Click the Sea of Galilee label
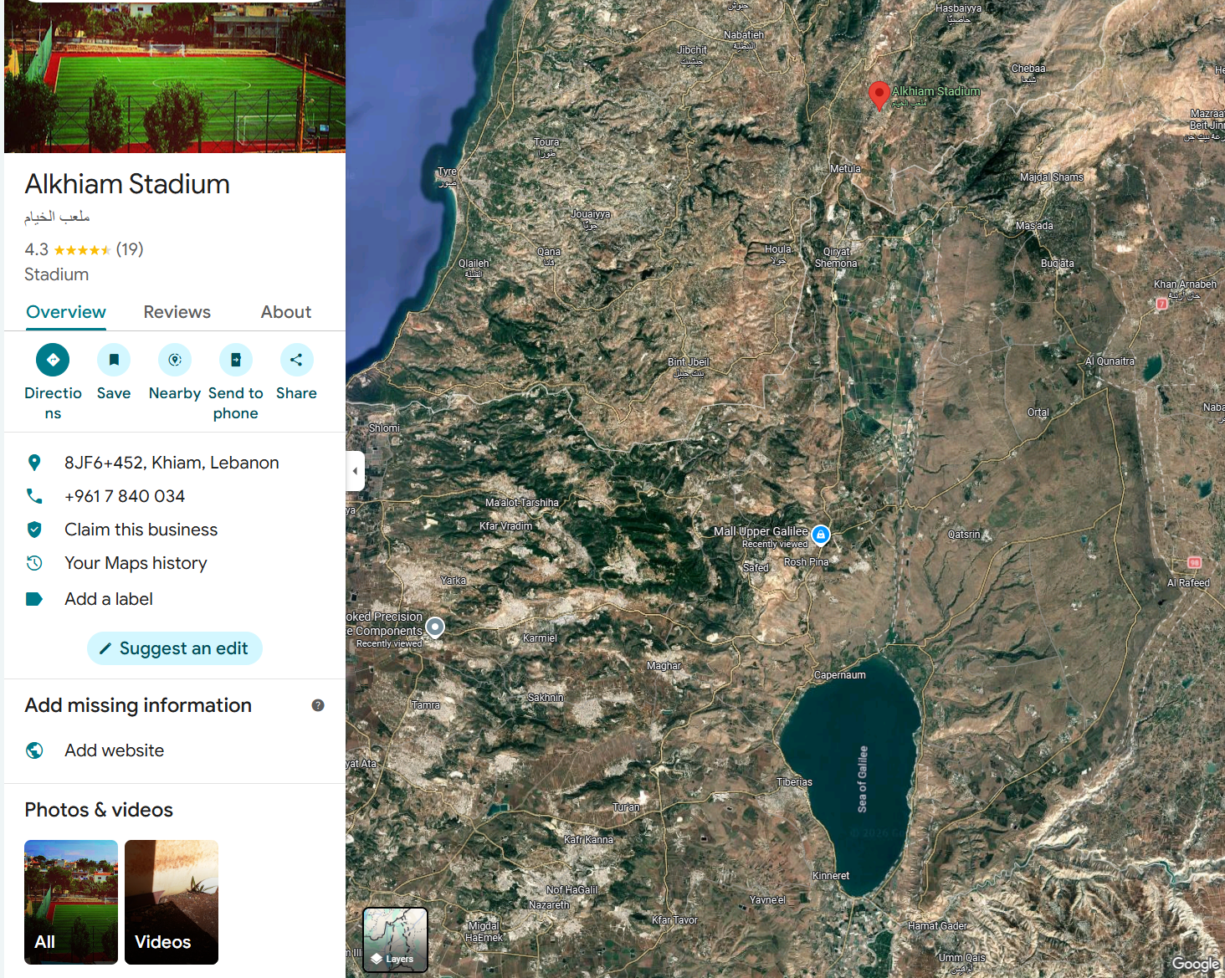The width and height of the screenshot is (1225, 978). (863, 779)
